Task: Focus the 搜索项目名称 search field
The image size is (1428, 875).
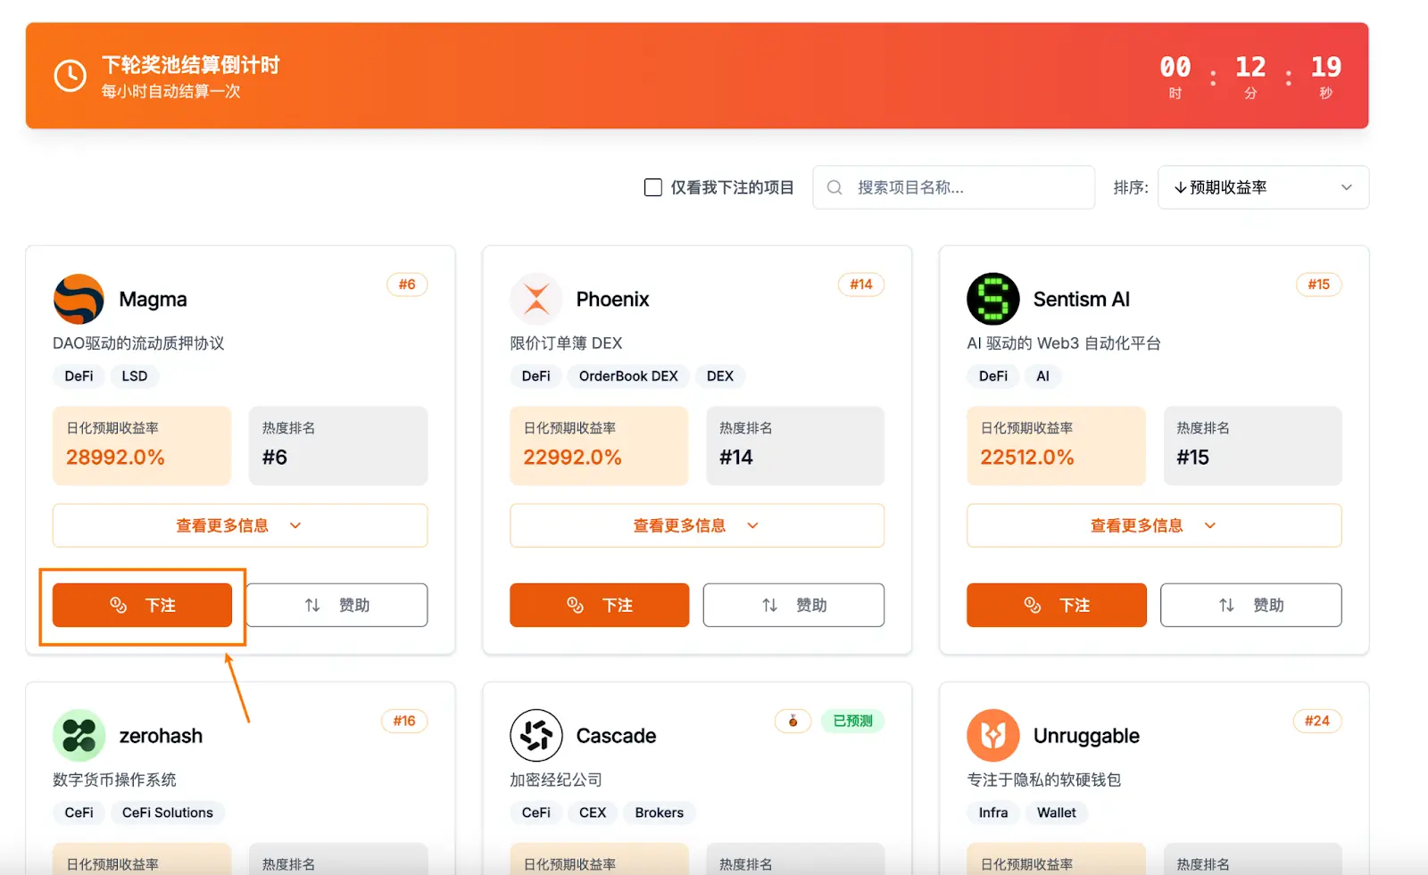Action: click(x=964, y=187)
